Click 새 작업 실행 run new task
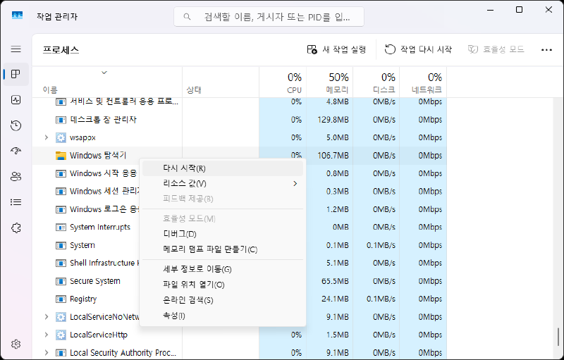The image size is (564, 360). click(x=336, y=49)
